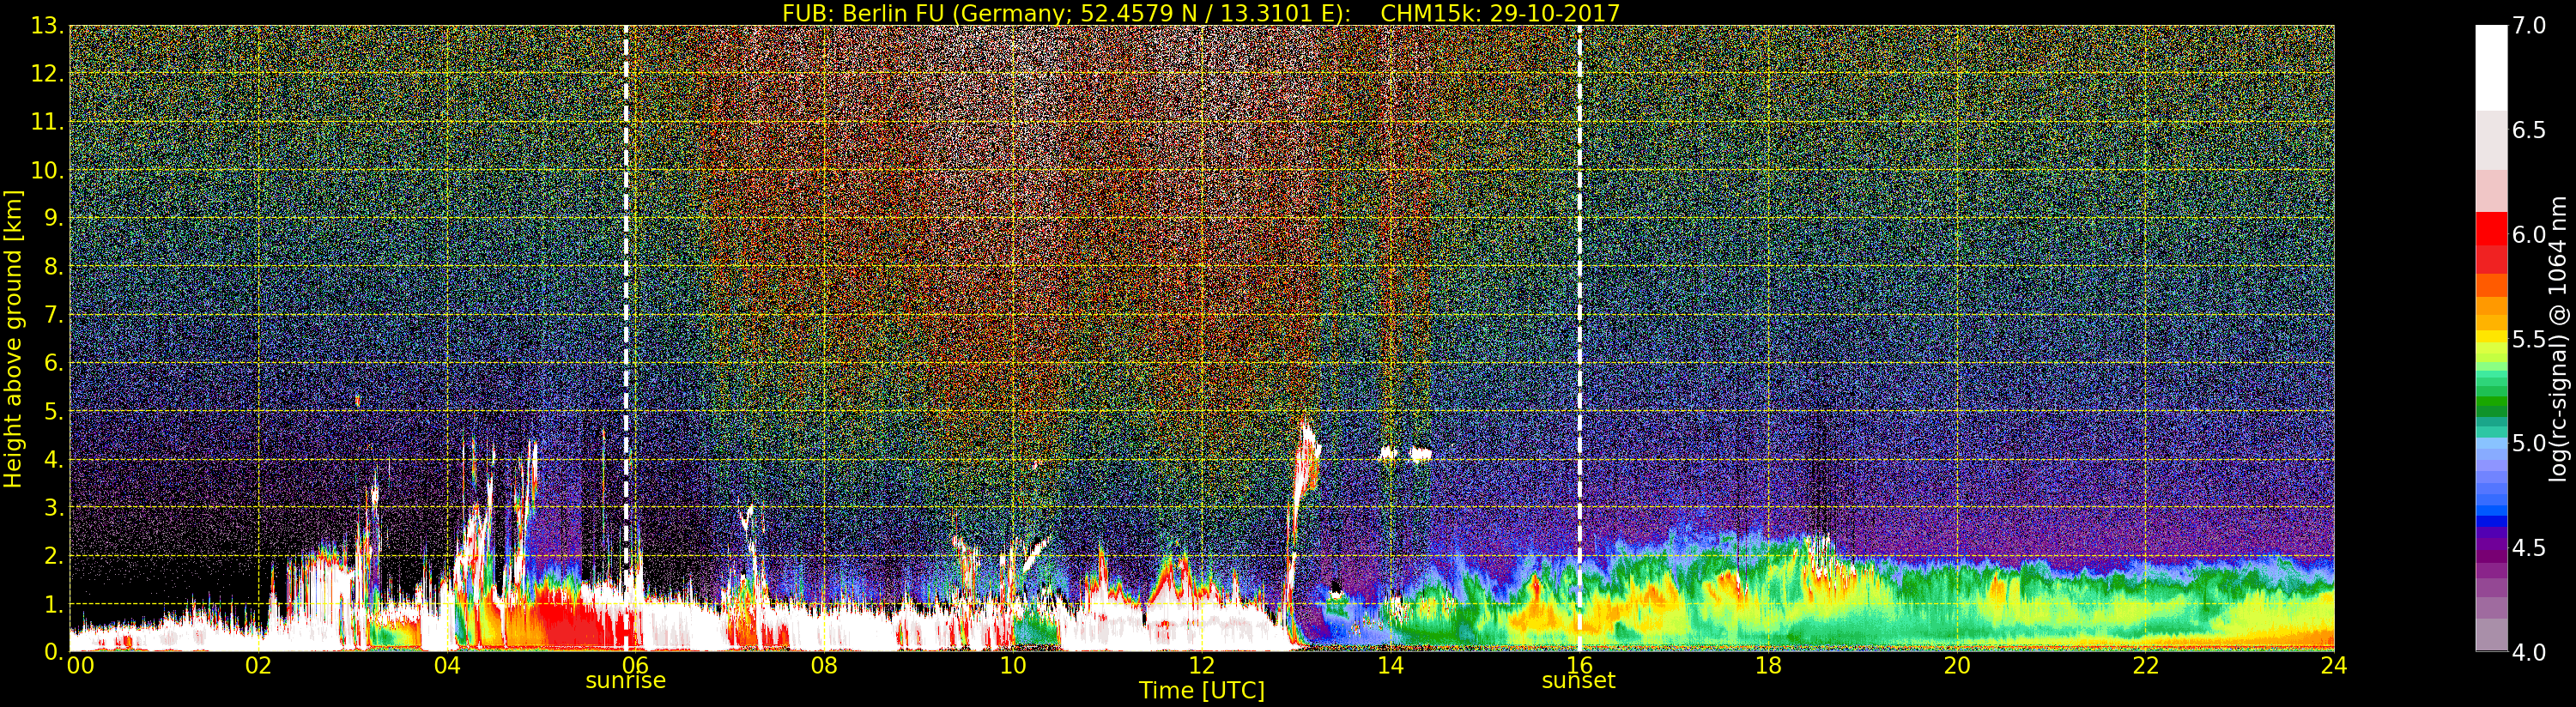2576x707 pixels.
Task: Click the dashed white sunset marker line
Action: click(1579, 338)
